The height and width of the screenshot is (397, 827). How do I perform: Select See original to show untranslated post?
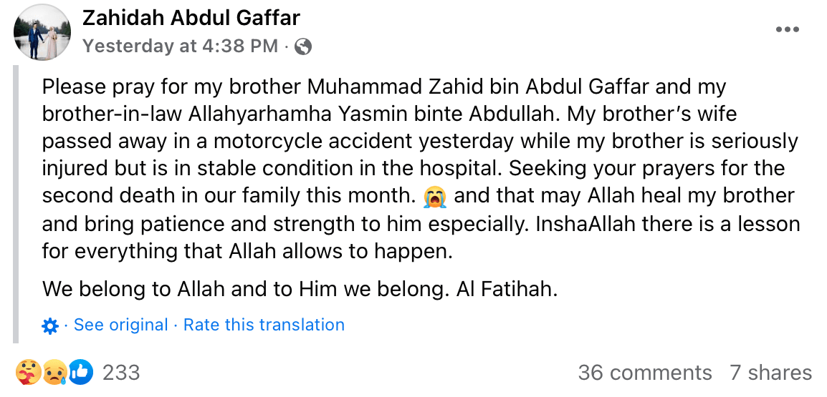click(x=121, y=325)
